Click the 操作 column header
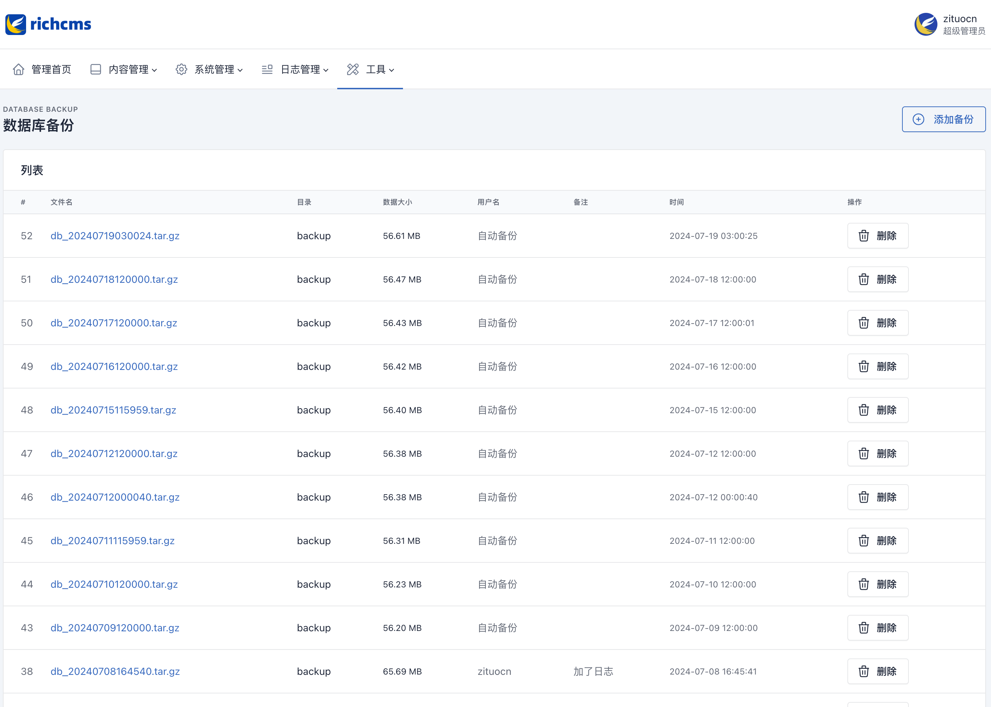Image resolution: width=991 pixels, height=707 pixels. [854, 202]
